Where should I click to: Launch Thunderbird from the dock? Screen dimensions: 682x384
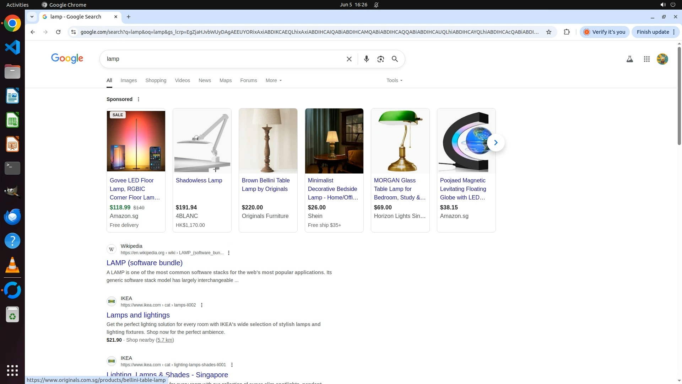click(x=12, y=217)
